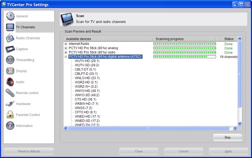The height and width of the screenshot is (158, 252).
Task: Click analog device scanning progress bar
Action: pyautogui.click(x=185, y=48)
